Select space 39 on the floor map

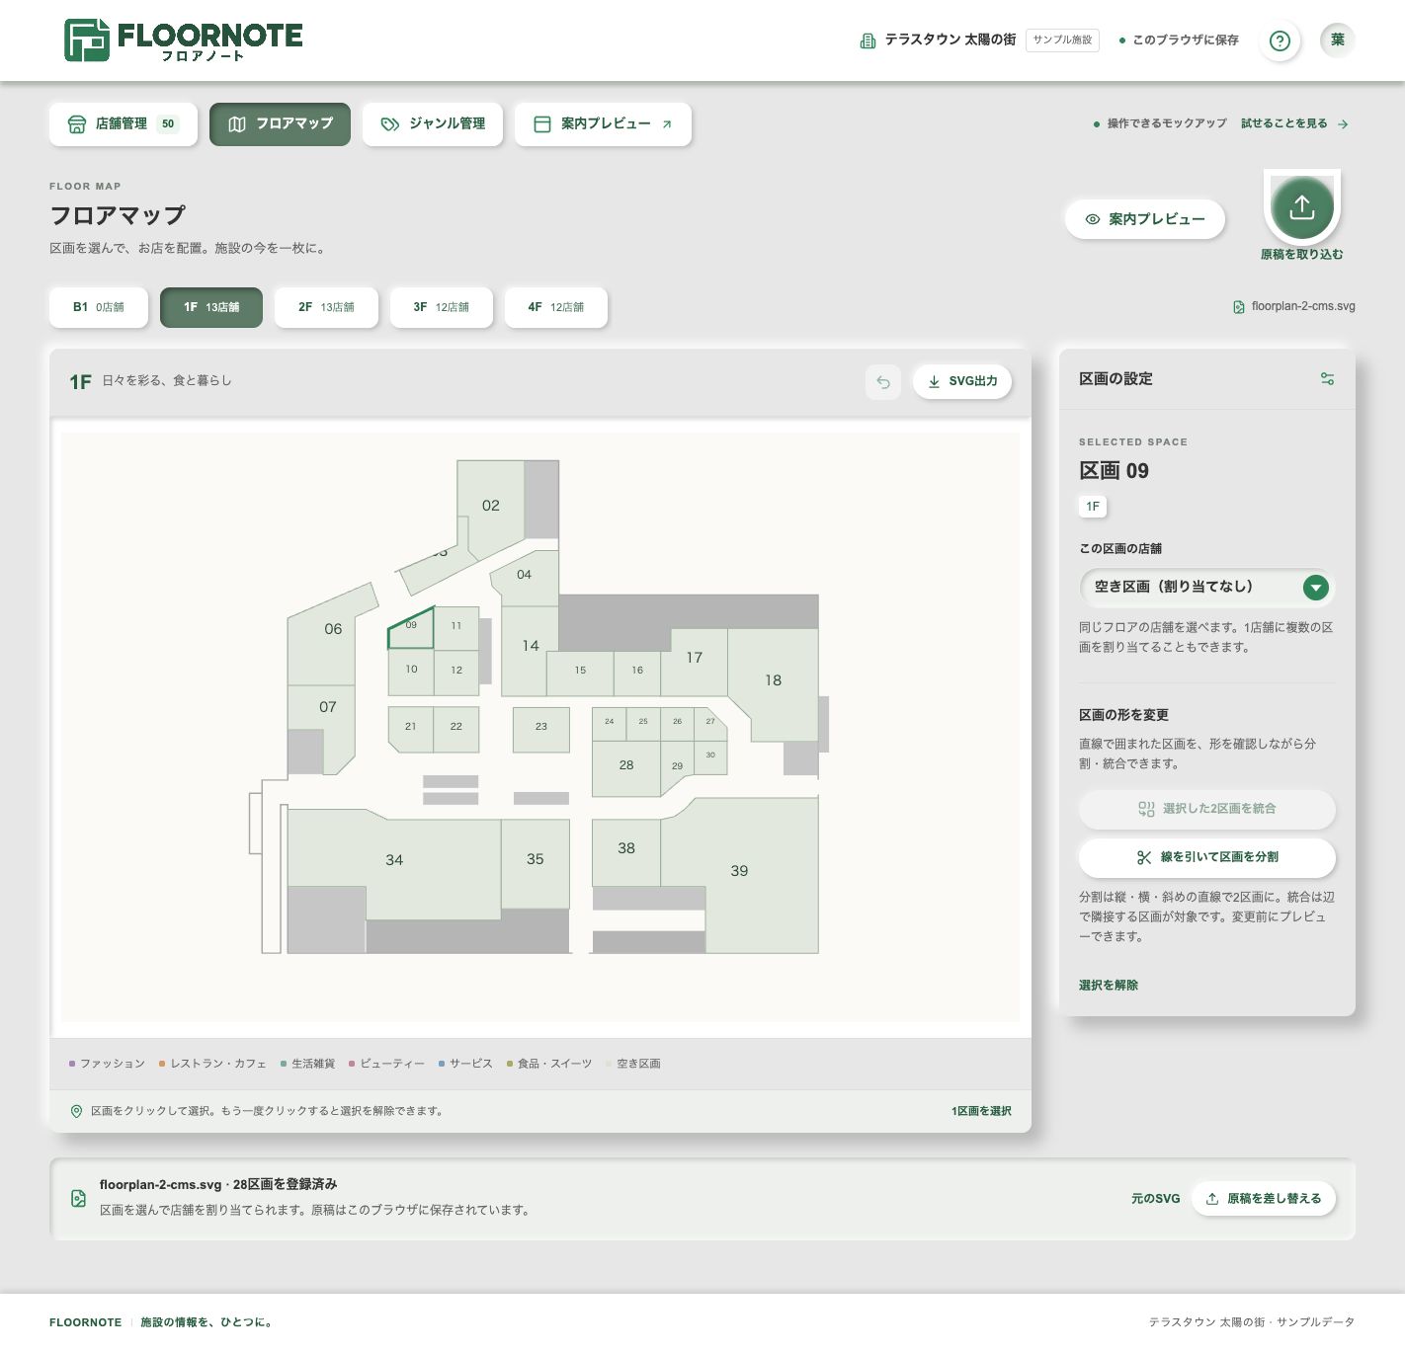pos(741,869)
